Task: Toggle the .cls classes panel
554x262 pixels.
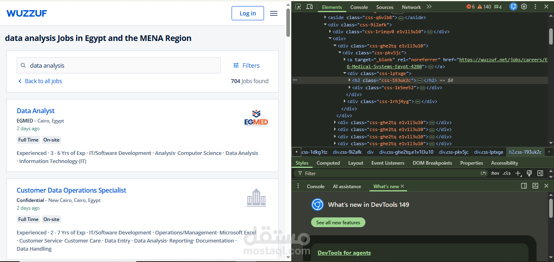Action: tap(507, 173)
